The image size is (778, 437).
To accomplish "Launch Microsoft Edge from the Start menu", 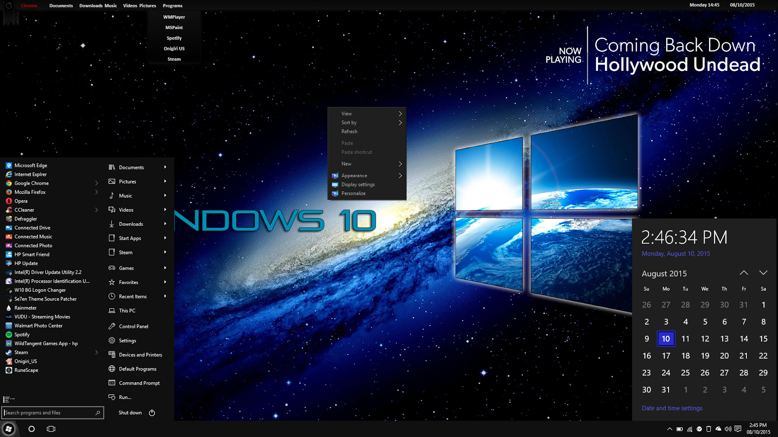I will coord(31,166).
